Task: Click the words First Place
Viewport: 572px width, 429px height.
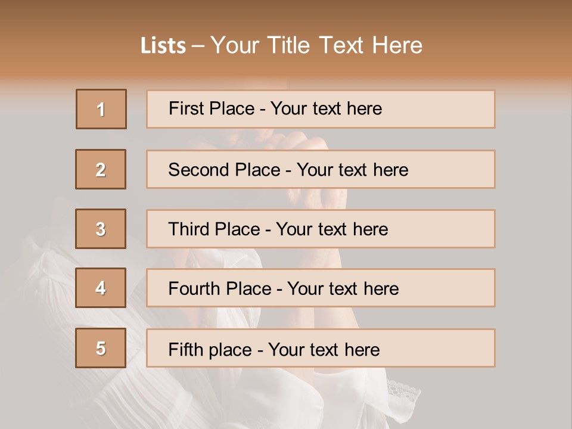Action: pos(212,108)
